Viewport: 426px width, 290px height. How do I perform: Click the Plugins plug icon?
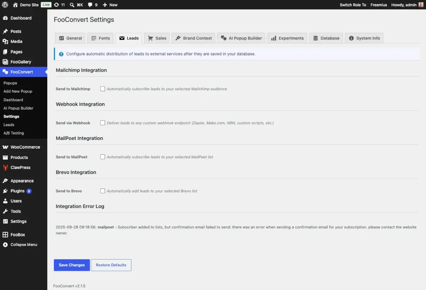click(x=5, y=191)
